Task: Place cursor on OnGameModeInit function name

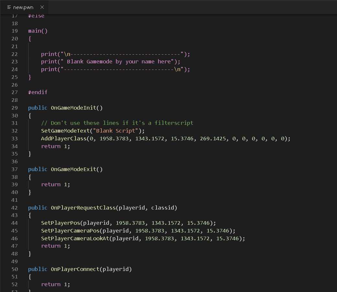Action: [73, 108]
